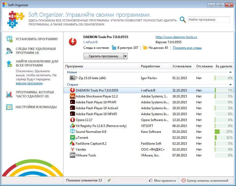Click the Adobe Shockwave Player icon

[x=72, y=96]
